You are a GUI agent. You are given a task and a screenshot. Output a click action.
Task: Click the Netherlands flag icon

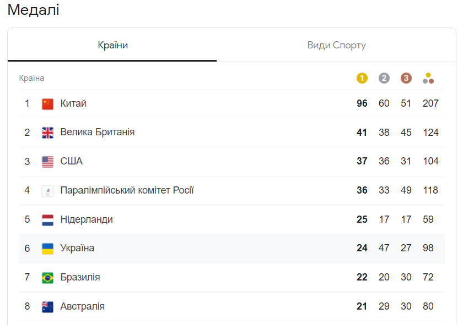point(48,220)
